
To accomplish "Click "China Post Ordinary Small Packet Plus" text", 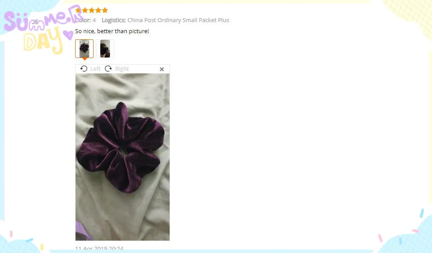I will (178, 20).
